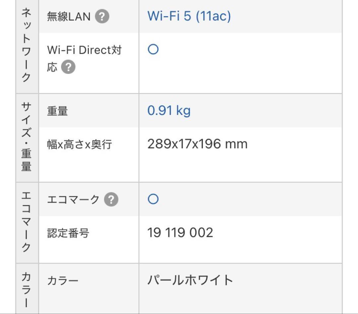
Task: Click the Wi-Fi Direct対応 label text
Action: (x=84, y=50)
